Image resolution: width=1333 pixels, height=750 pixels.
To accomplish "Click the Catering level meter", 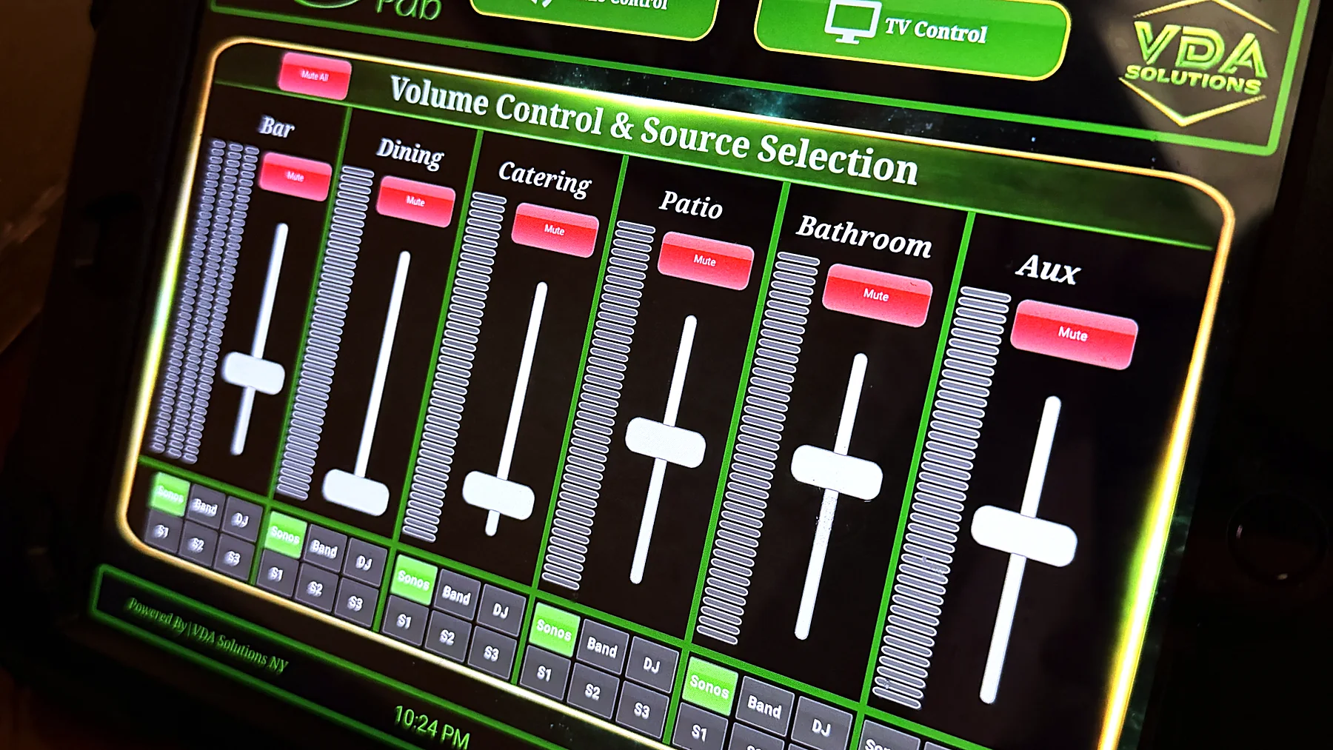I will tap(454, 367).
